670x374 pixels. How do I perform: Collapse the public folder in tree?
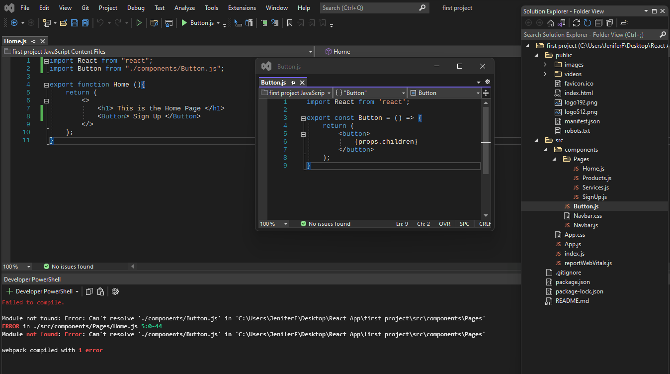tap(537, 55)
